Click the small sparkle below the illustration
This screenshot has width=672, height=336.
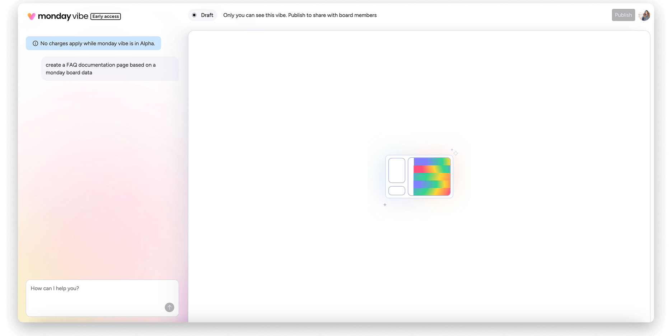coord(385,205)
